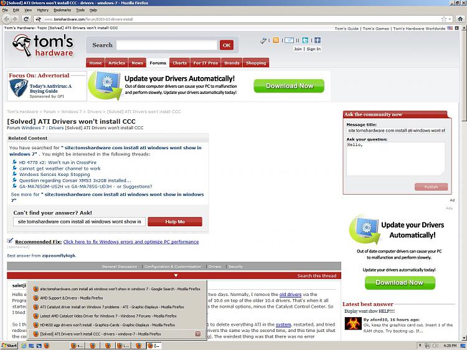Open the Twitter icon in header
This screenshot has width=467, height=350.
pyautogui.click(x=305, y=40)
